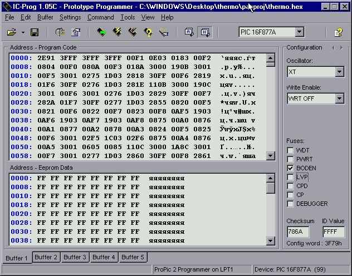Click the IC-Prog title bar chip icon

(x=7, y=7)
